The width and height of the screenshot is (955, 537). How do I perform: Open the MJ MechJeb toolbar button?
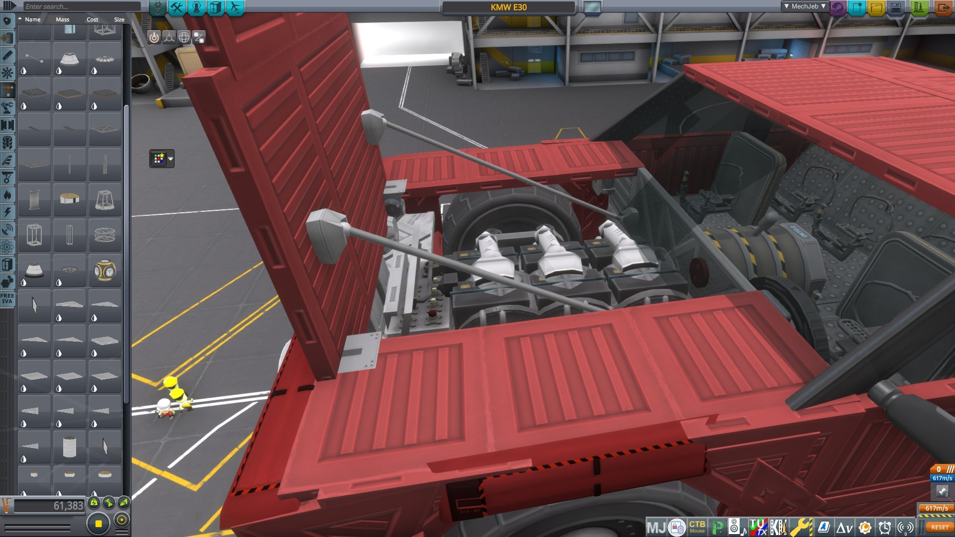coord(656,528)
